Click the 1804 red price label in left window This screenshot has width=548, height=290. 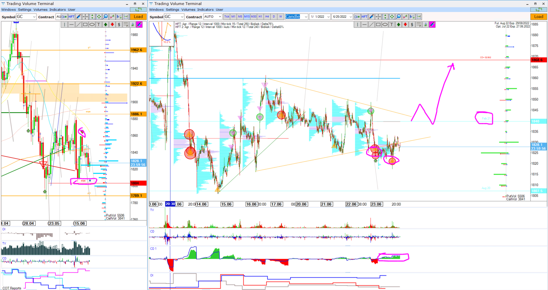pyautogui.click(x=138, y=183)
